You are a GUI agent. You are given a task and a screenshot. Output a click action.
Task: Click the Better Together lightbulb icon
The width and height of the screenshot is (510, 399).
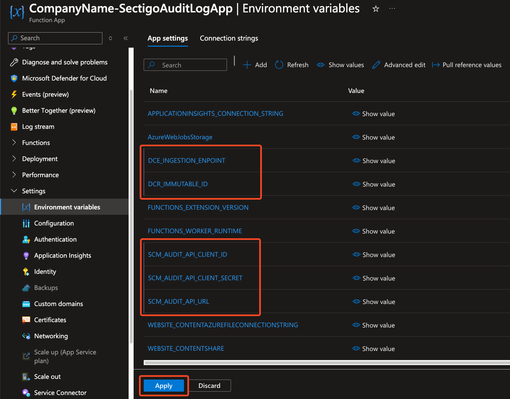14,110
